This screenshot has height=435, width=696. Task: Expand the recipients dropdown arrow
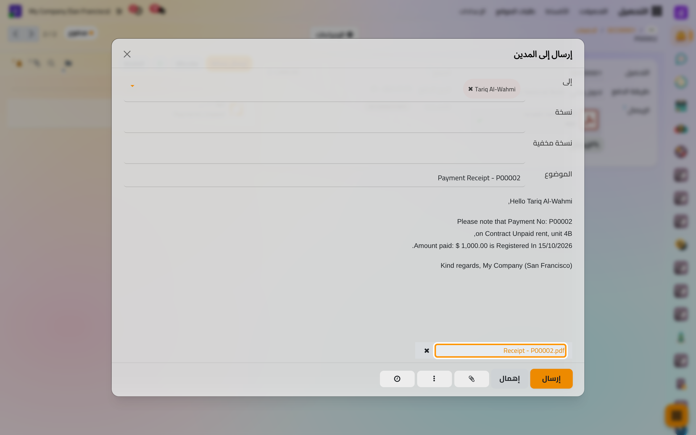(x=132, y=86)
